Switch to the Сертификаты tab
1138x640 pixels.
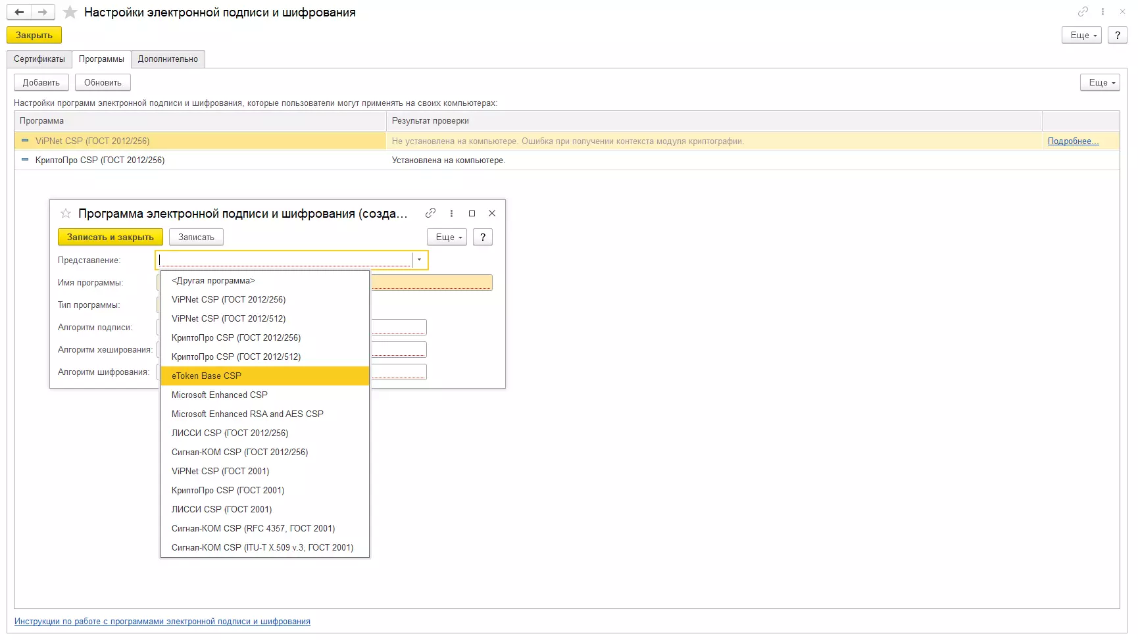tap(39, 59)
